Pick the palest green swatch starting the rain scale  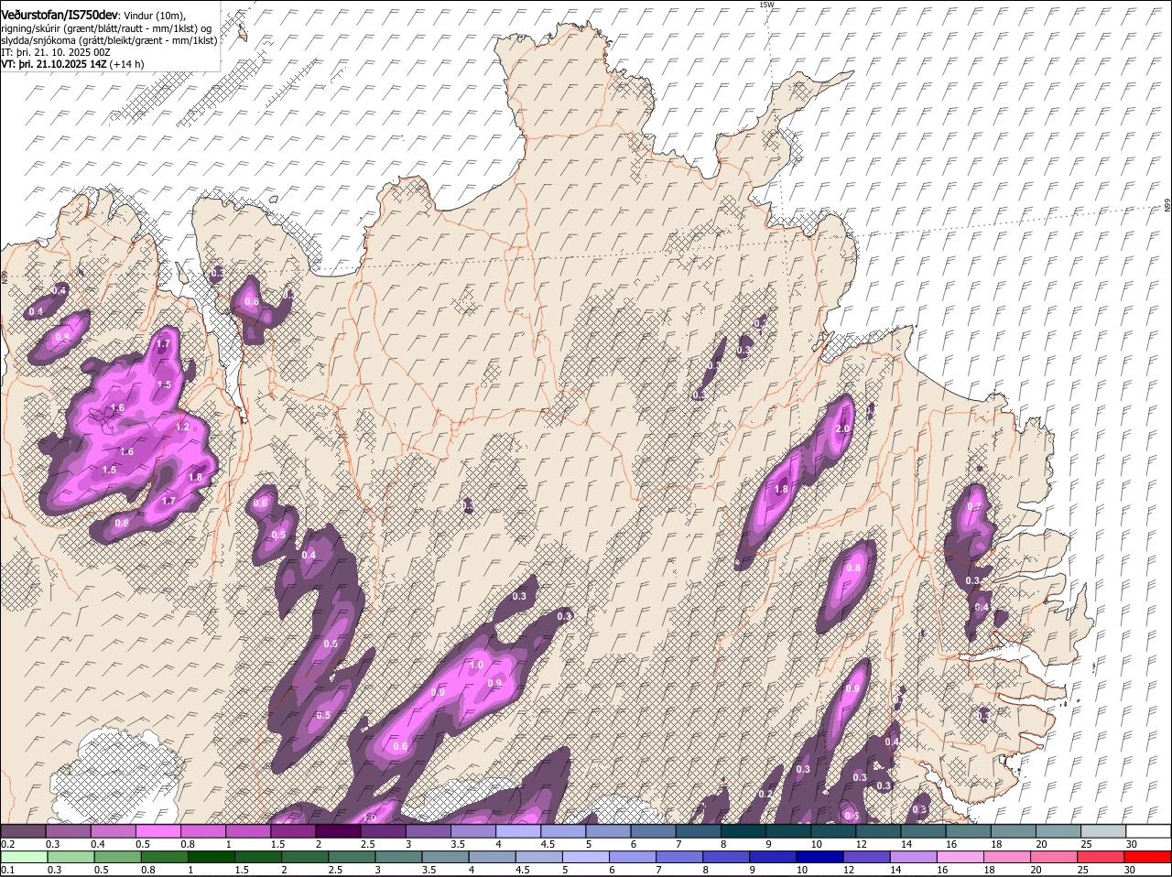pyautogui.click(x=24, y=857)
